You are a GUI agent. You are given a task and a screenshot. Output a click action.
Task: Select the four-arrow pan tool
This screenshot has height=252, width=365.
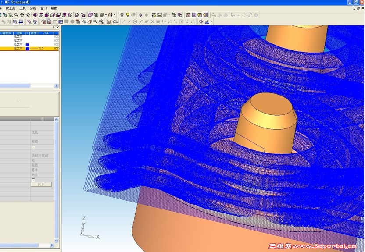tap(22, 15)
